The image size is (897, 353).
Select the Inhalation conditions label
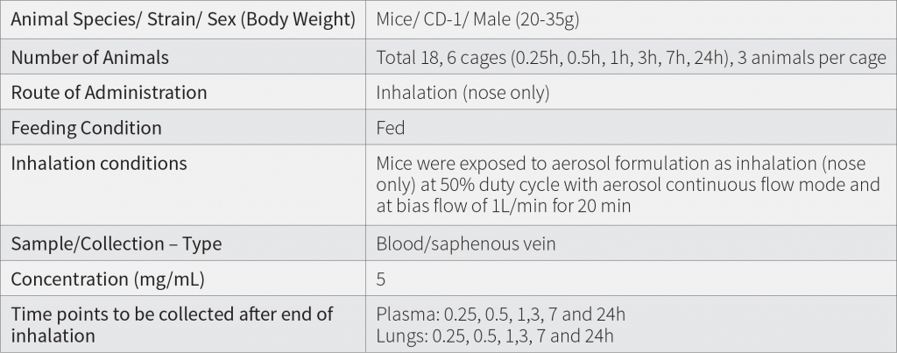(x=99, y=163)
